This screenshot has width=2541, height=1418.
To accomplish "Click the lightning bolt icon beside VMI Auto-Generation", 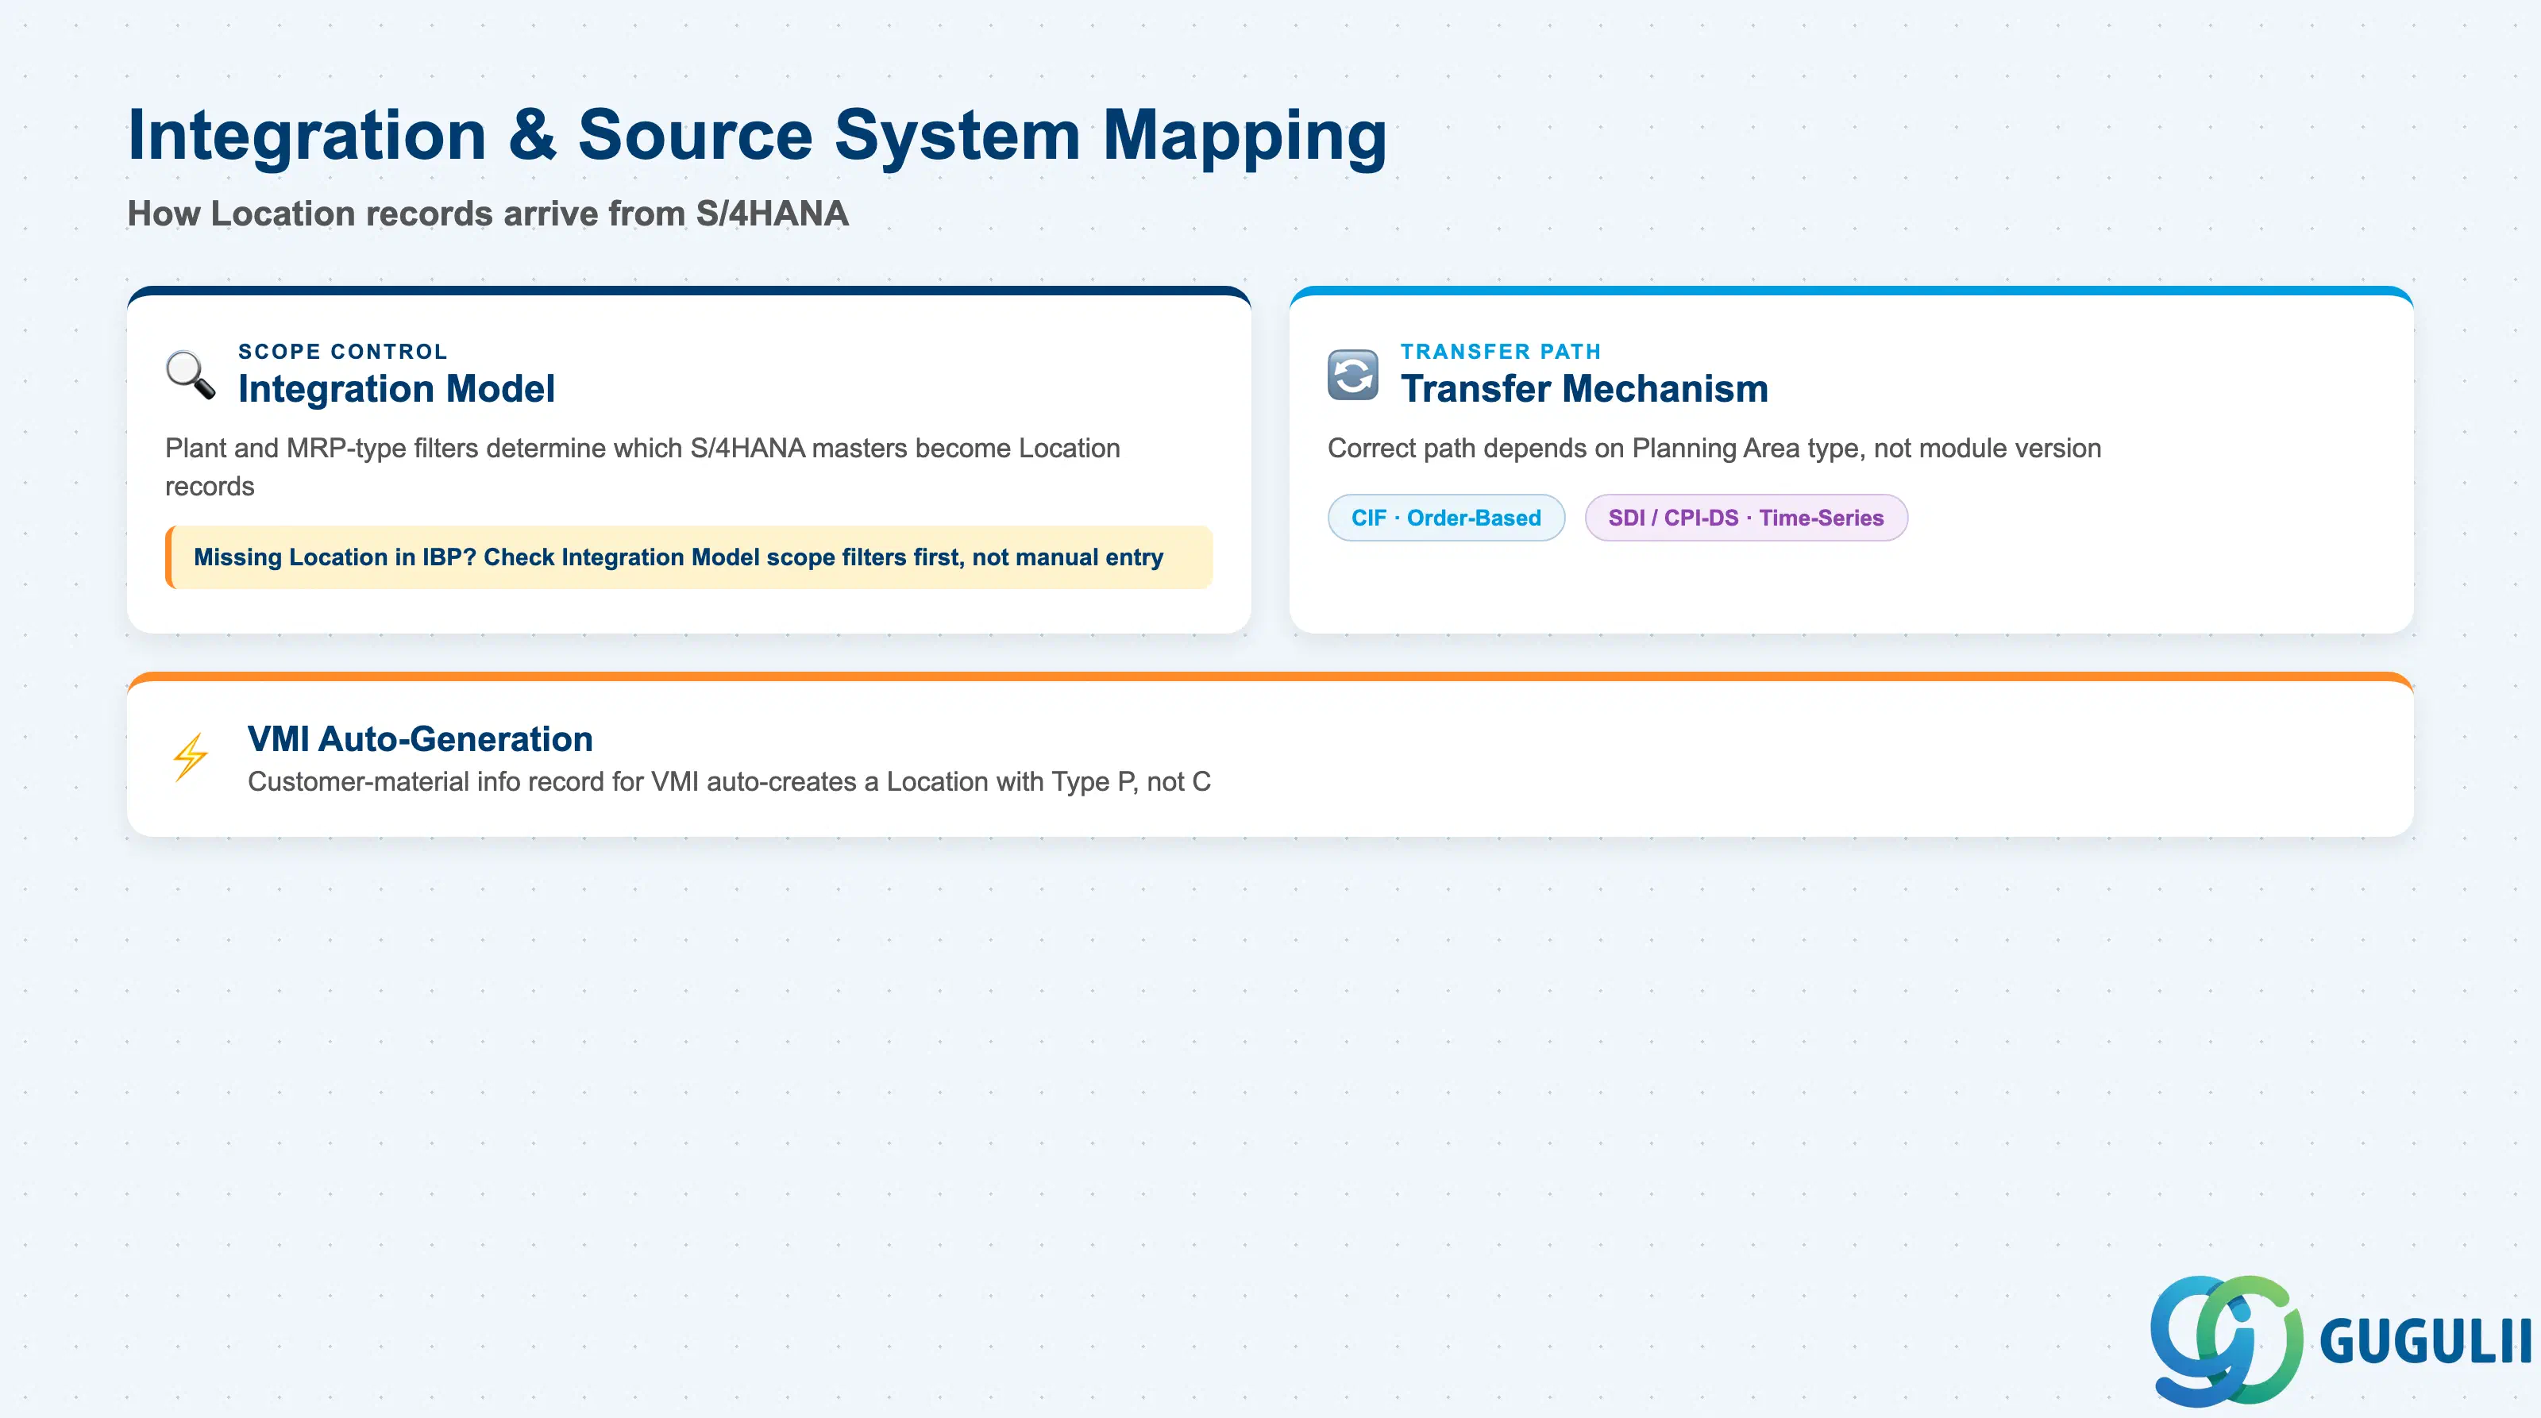I will (191, 757).
